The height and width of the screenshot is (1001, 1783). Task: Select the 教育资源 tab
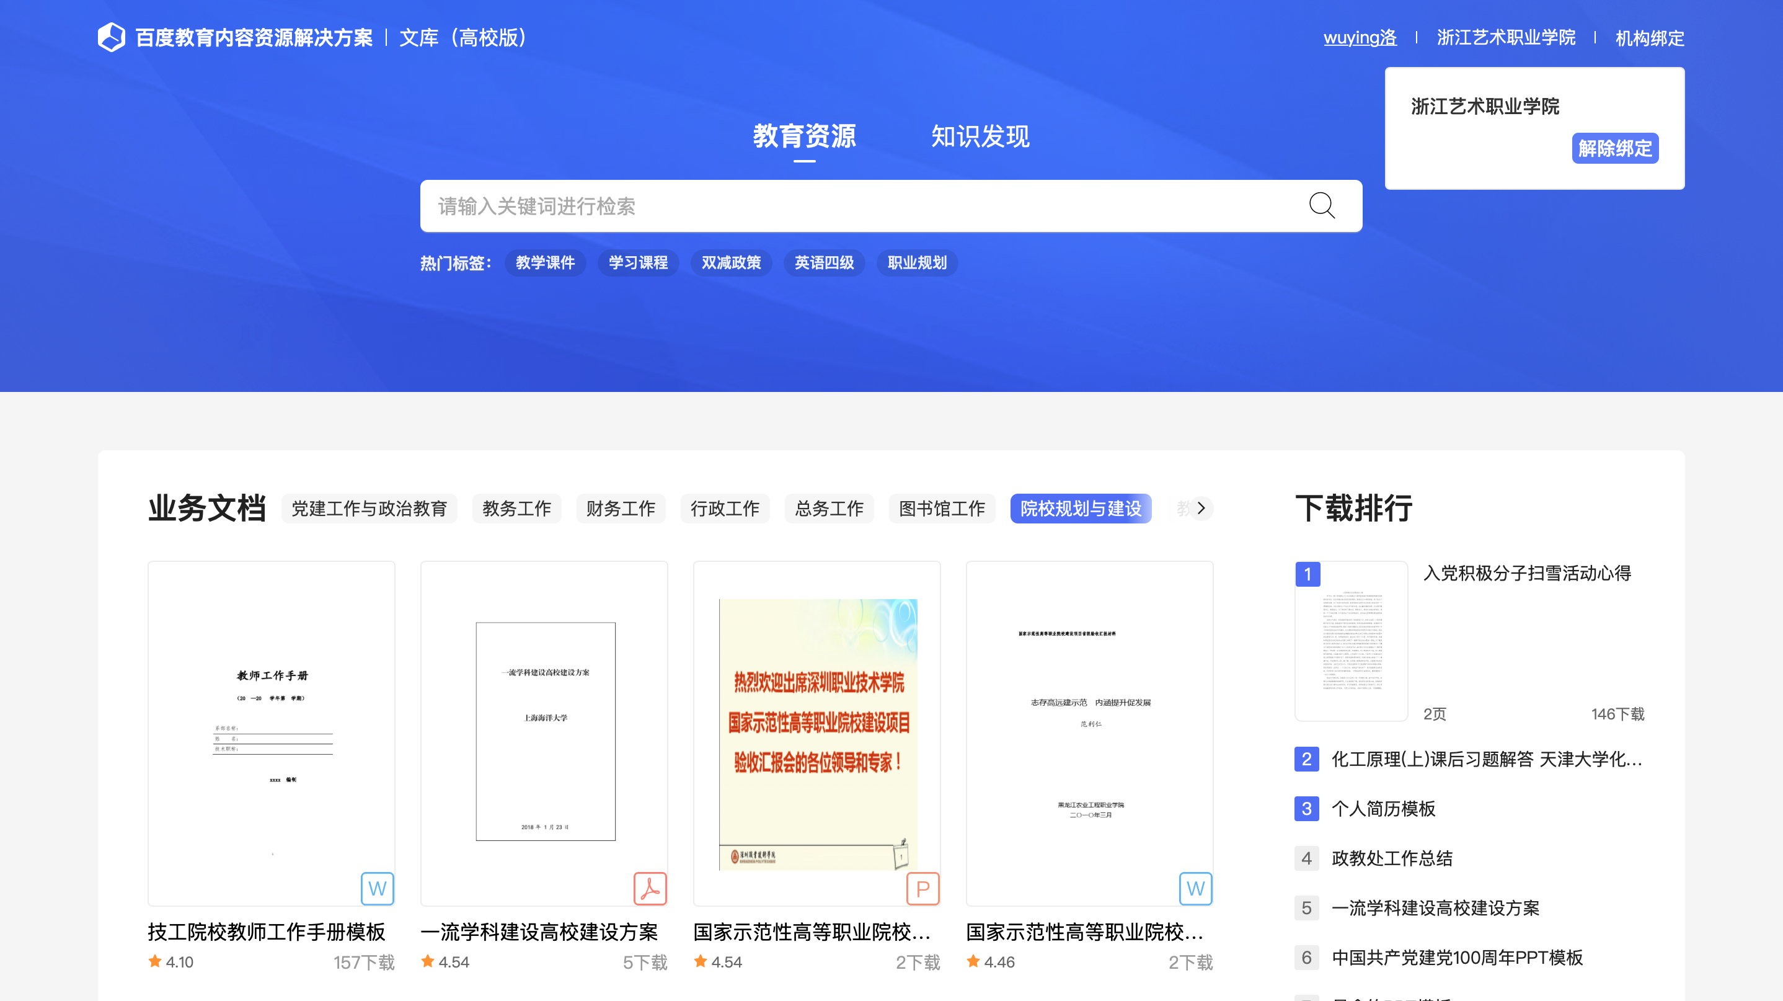804,136
